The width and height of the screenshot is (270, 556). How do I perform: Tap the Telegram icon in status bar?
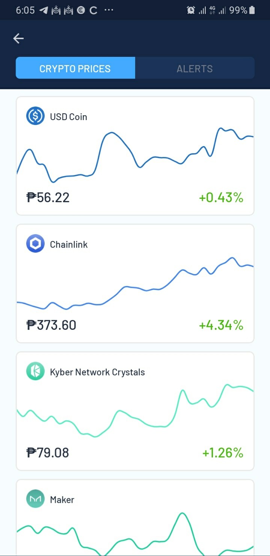pyautogui.click(x=44, y=10)
